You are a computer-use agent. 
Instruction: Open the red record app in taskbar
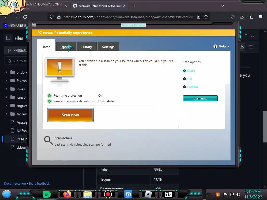point(108,194)
